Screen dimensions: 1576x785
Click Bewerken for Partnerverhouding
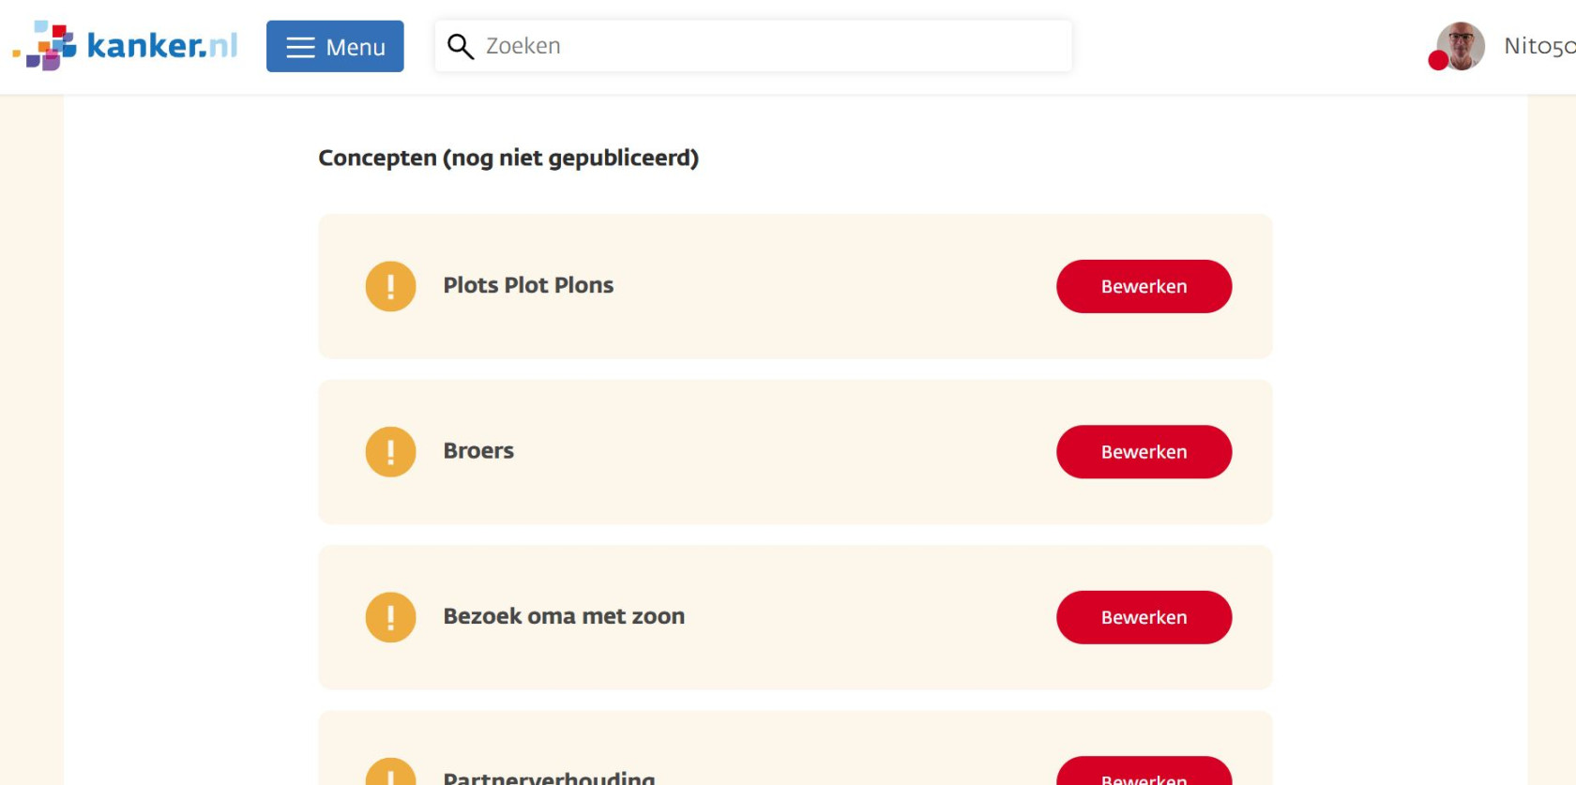(x=1144, y=772)
